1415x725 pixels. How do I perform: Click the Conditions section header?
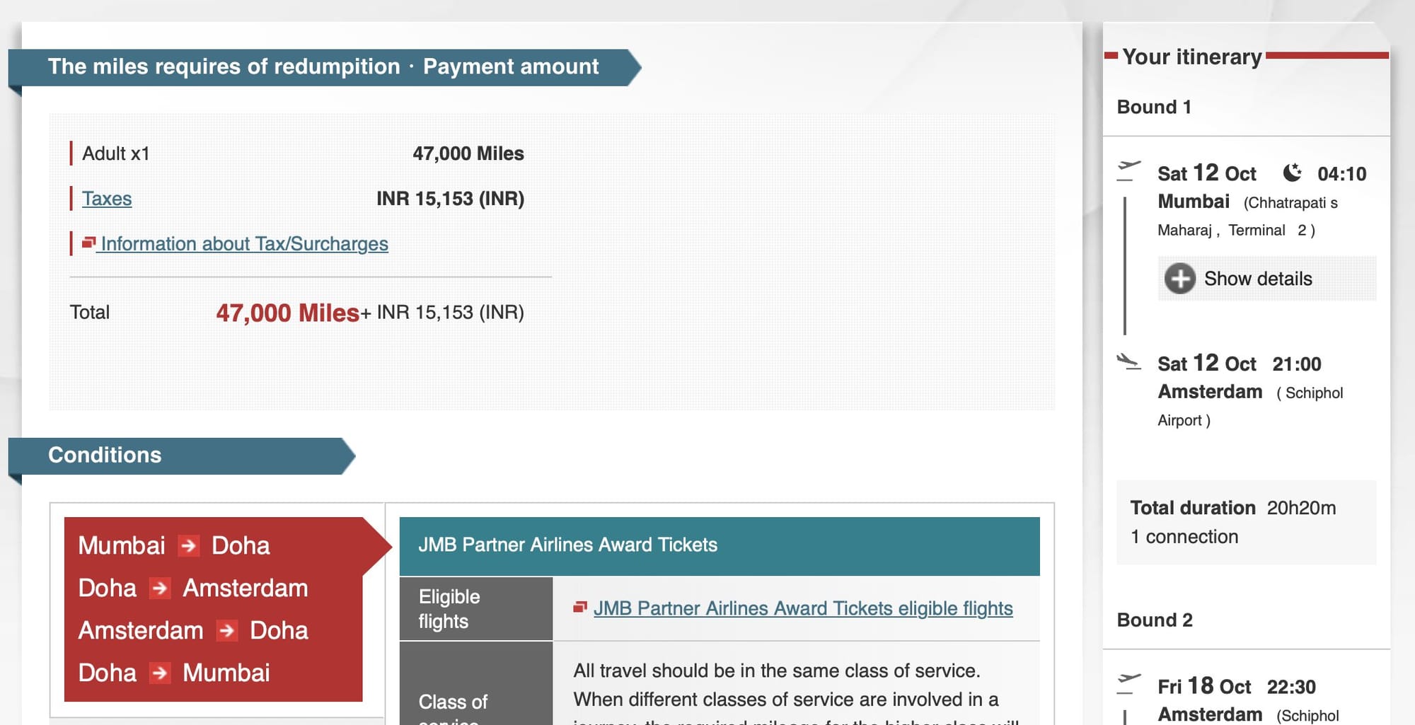pos(105,456)
